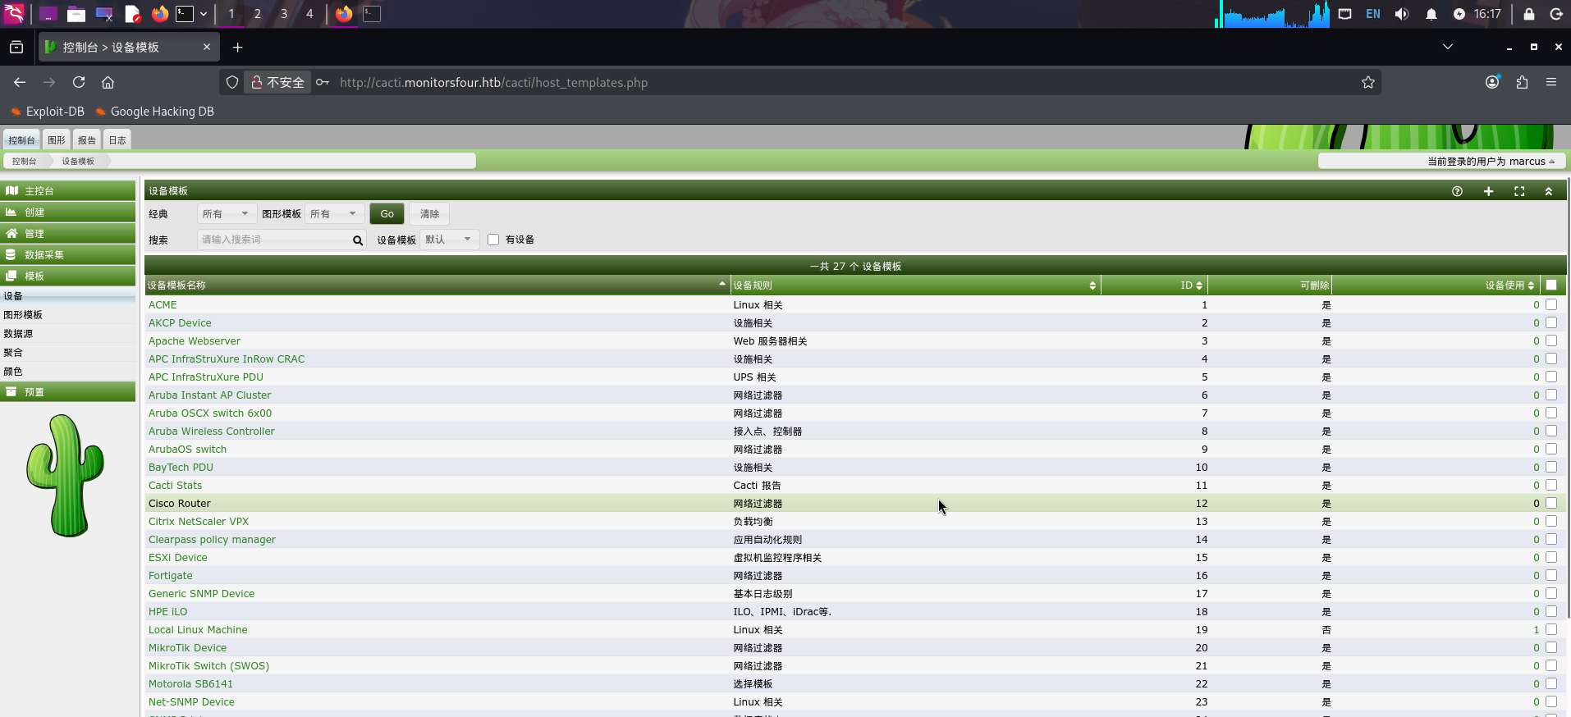Toggle fullscreen view icon in panel header

tap(1519, 191)
